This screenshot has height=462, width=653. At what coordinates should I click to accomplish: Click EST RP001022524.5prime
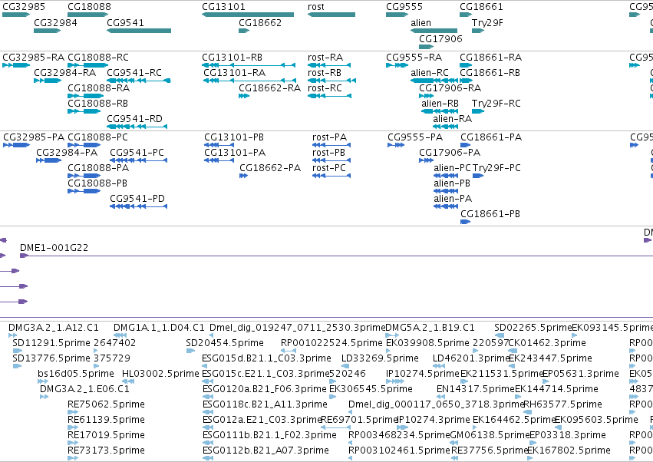(x=331, y=343)
